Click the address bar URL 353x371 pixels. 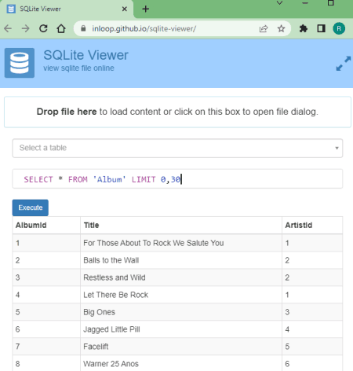pyautogui.click(x=144, y=28)
